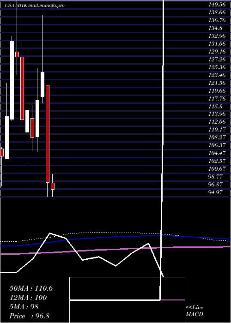Image resolution: width=231 pixels, height=323 pixels.
Task: Select the 138.66 price axis label
Action: (217, 12)
